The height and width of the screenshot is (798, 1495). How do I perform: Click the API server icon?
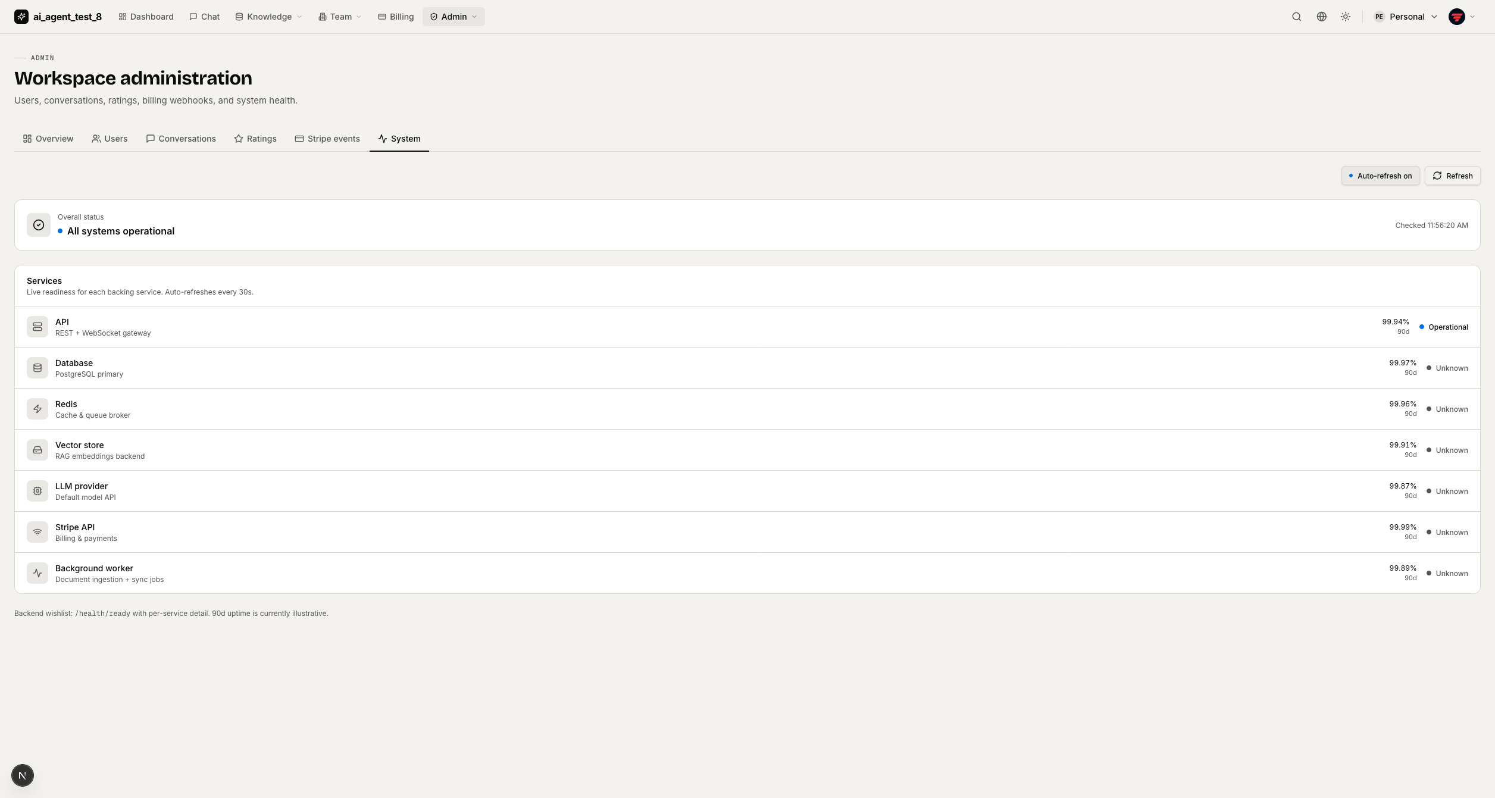(x=37, y=327)
